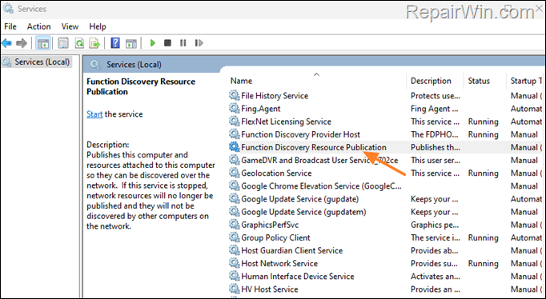Image resolution: width=546 pixels, height=299 pixels.
Task: Click the Start the service link
Action: [94, 114]
